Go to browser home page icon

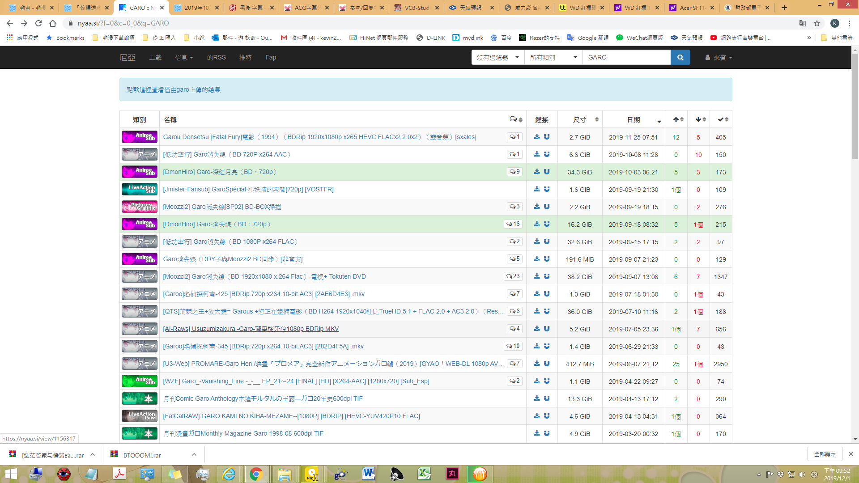pyautogui.click(x=53, y=23)
